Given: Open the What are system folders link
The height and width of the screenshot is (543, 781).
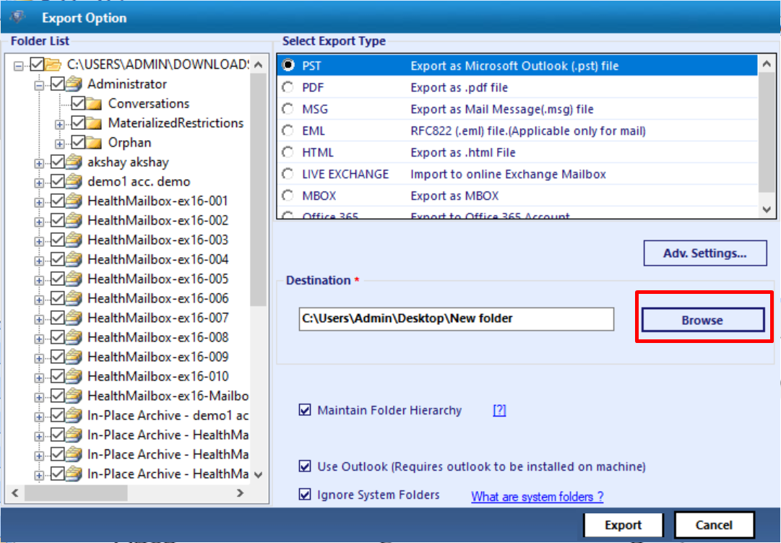Looking at the screenshot, I should (537, 497).
